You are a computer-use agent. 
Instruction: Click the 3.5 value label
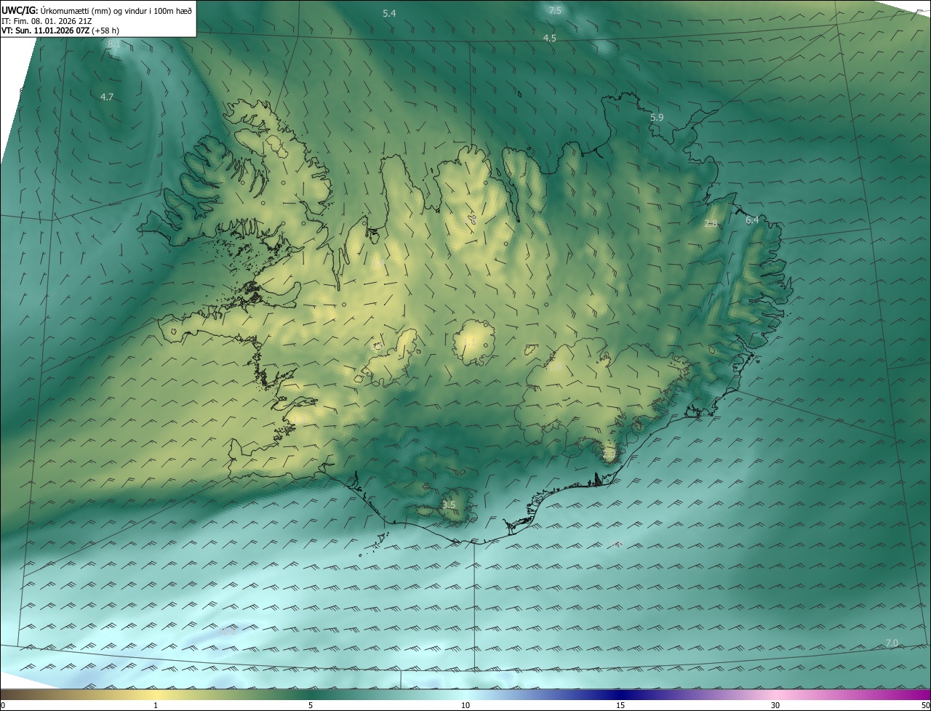[449, 505]
